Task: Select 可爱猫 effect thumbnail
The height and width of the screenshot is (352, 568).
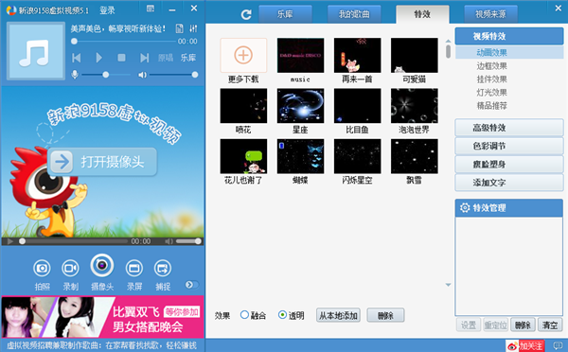Action: 414,56
